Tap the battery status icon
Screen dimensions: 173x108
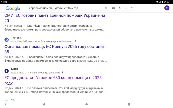pyautogui.click(x=163, y=2)
